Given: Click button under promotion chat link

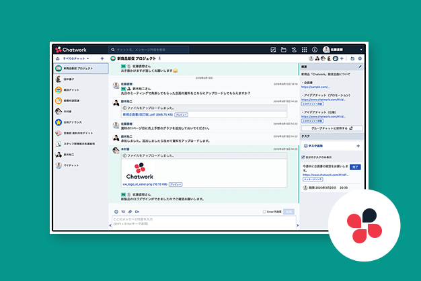Looking at the screenshot, I should (312, 104).
